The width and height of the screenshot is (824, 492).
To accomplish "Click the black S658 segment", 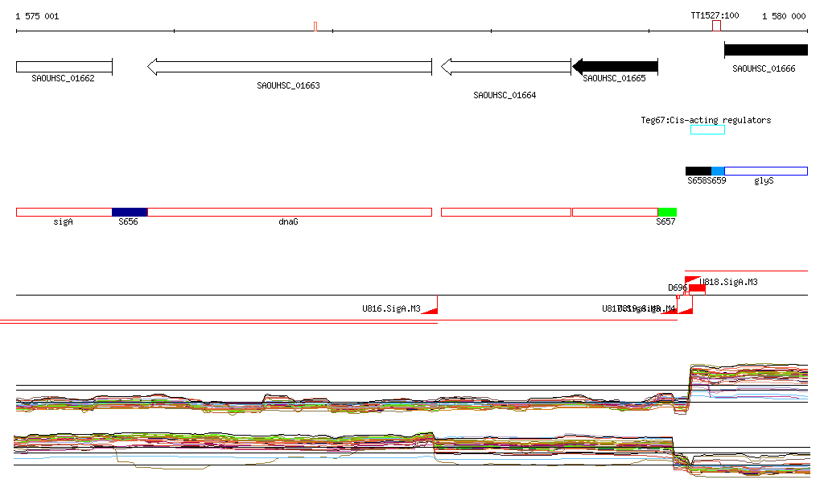I will 698,171.
